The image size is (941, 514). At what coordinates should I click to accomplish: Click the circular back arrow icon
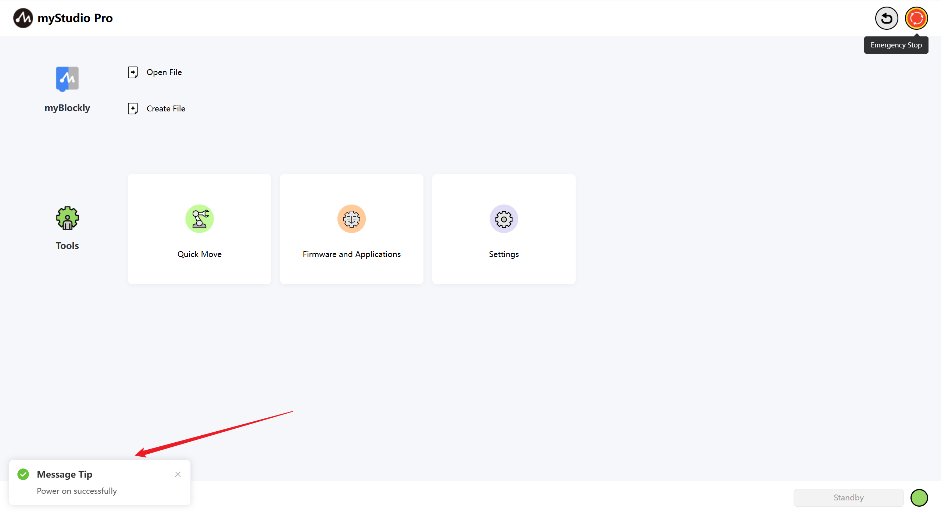pos(886,18)
